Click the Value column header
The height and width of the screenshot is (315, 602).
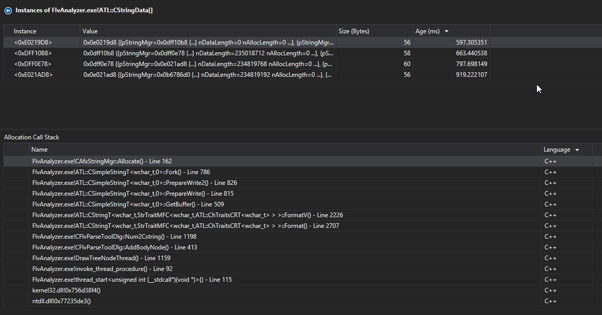coord(90,31)
